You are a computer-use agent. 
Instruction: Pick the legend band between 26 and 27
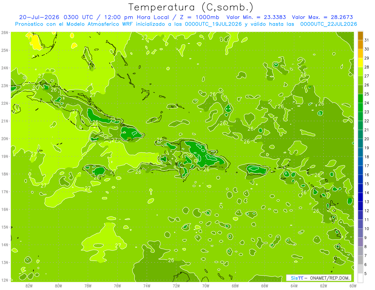360,80
